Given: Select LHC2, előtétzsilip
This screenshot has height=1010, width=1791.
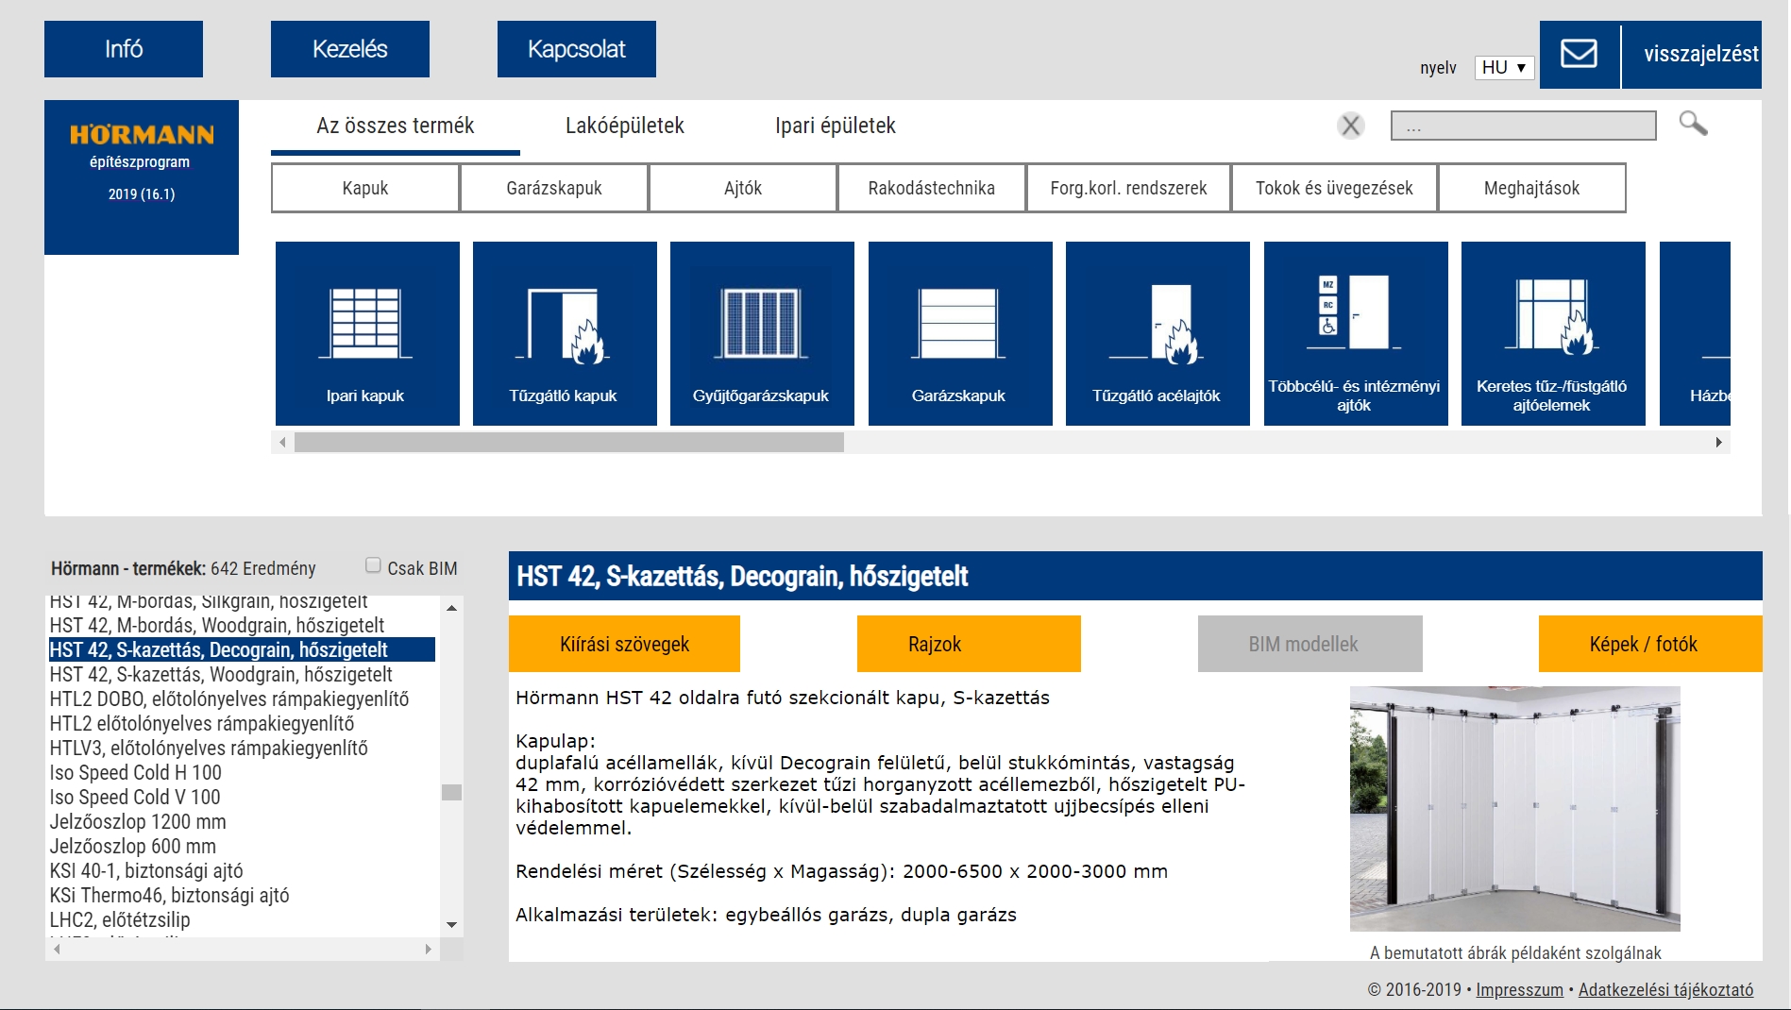Looking at the screenshot, I should point(120,919).
